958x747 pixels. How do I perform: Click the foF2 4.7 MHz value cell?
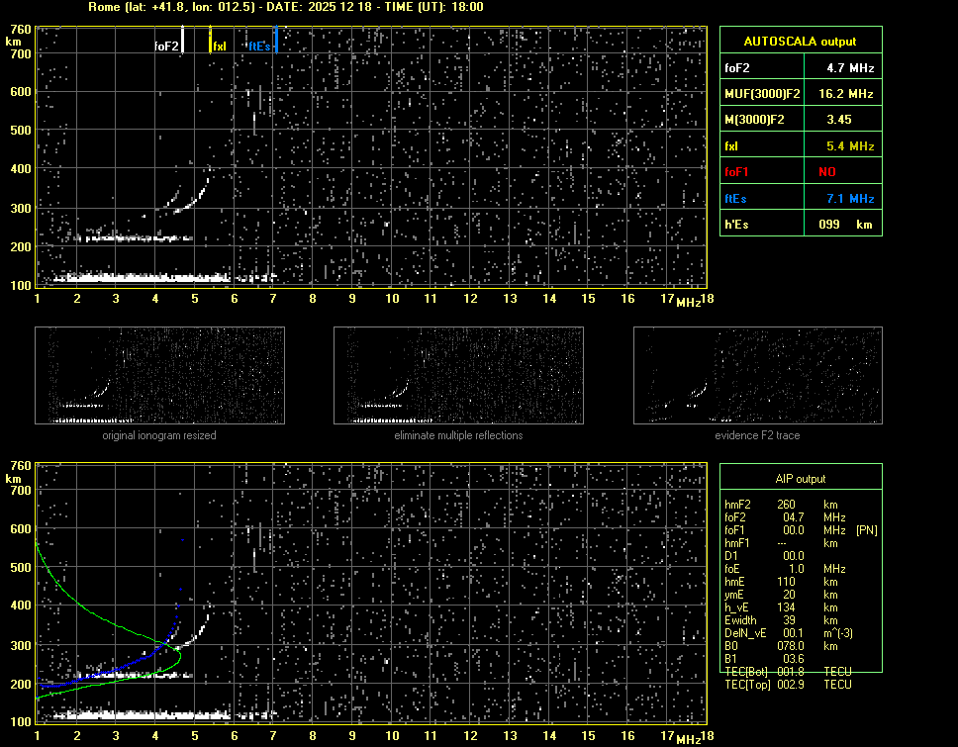point(849,68)
